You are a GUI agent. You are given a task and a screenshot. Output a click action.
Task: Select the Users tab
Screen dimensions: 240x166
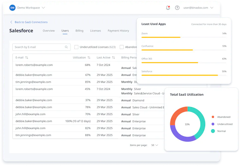(x=65, y=31)
